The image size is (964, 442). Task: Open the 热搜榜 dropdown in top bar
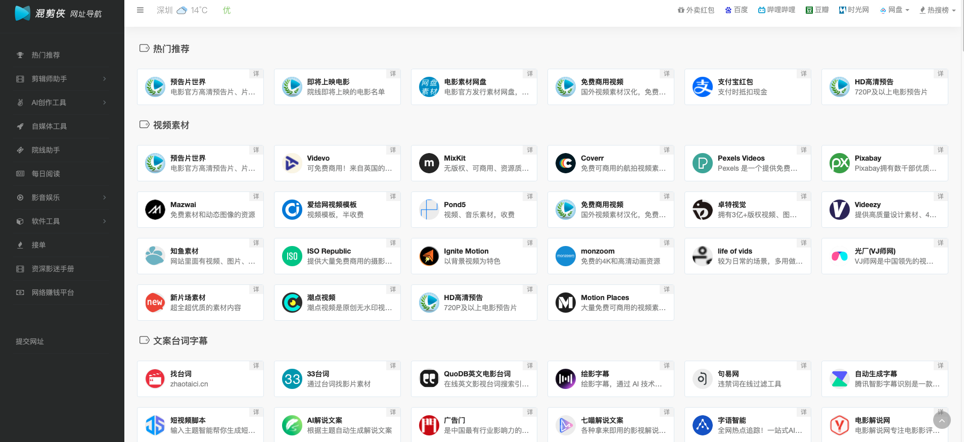pos(938,10)
